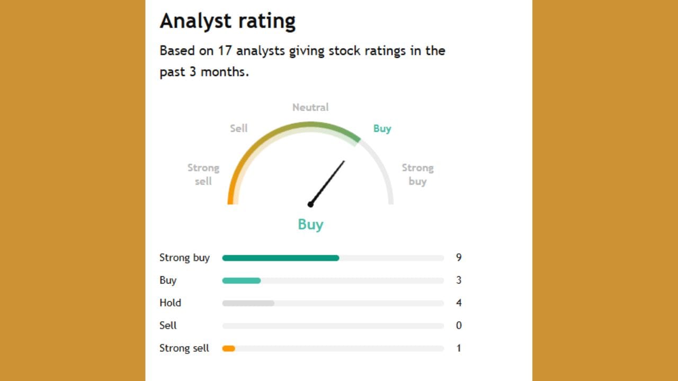Select the Strong sell label beside the gauge

pyautogui.click(x=203, y=175)
